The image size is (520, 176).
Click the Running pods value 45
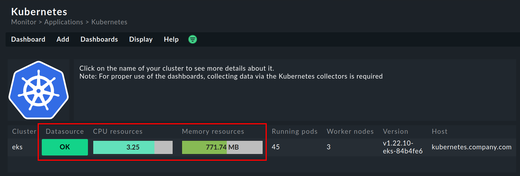pyautogui.click(x=276, y=147)
